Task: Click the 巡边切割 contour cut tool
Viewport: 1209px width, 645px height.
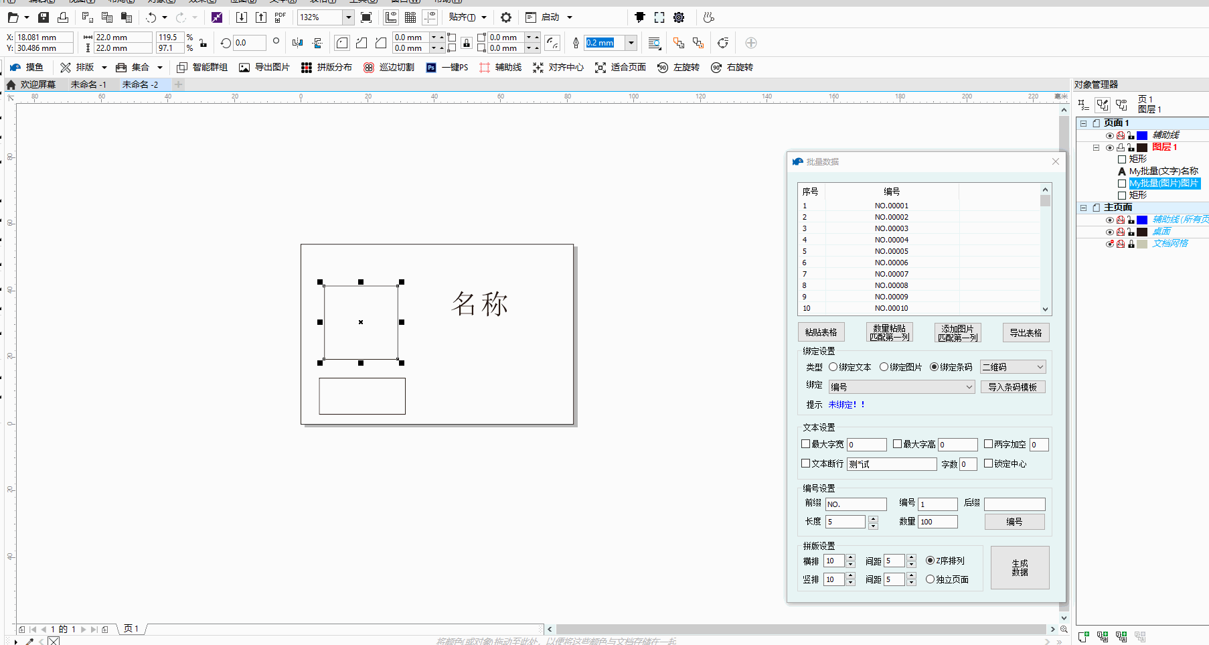Action: coord(389,68)
